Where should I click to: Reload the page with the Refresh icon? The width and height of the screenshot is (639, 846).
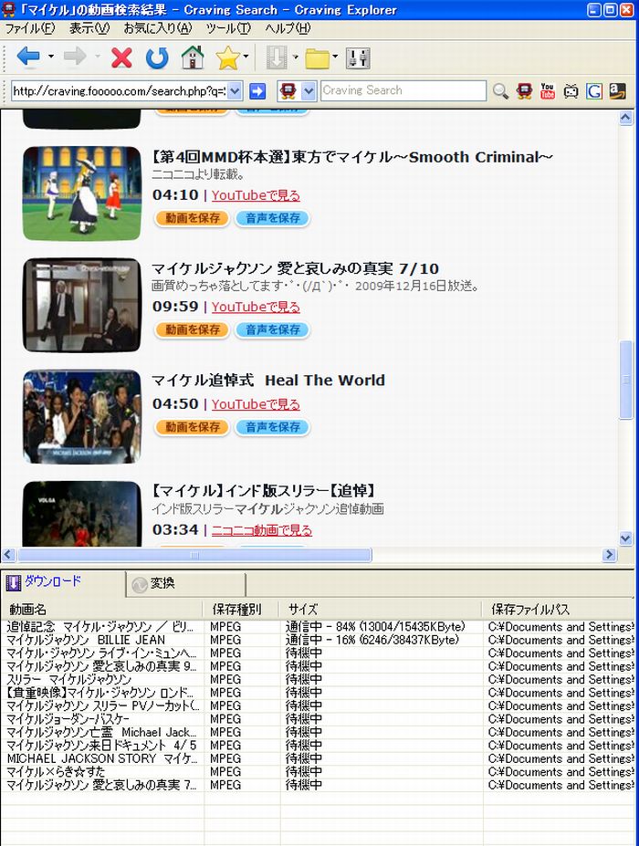pyautogui.click(x=157, y=58)
